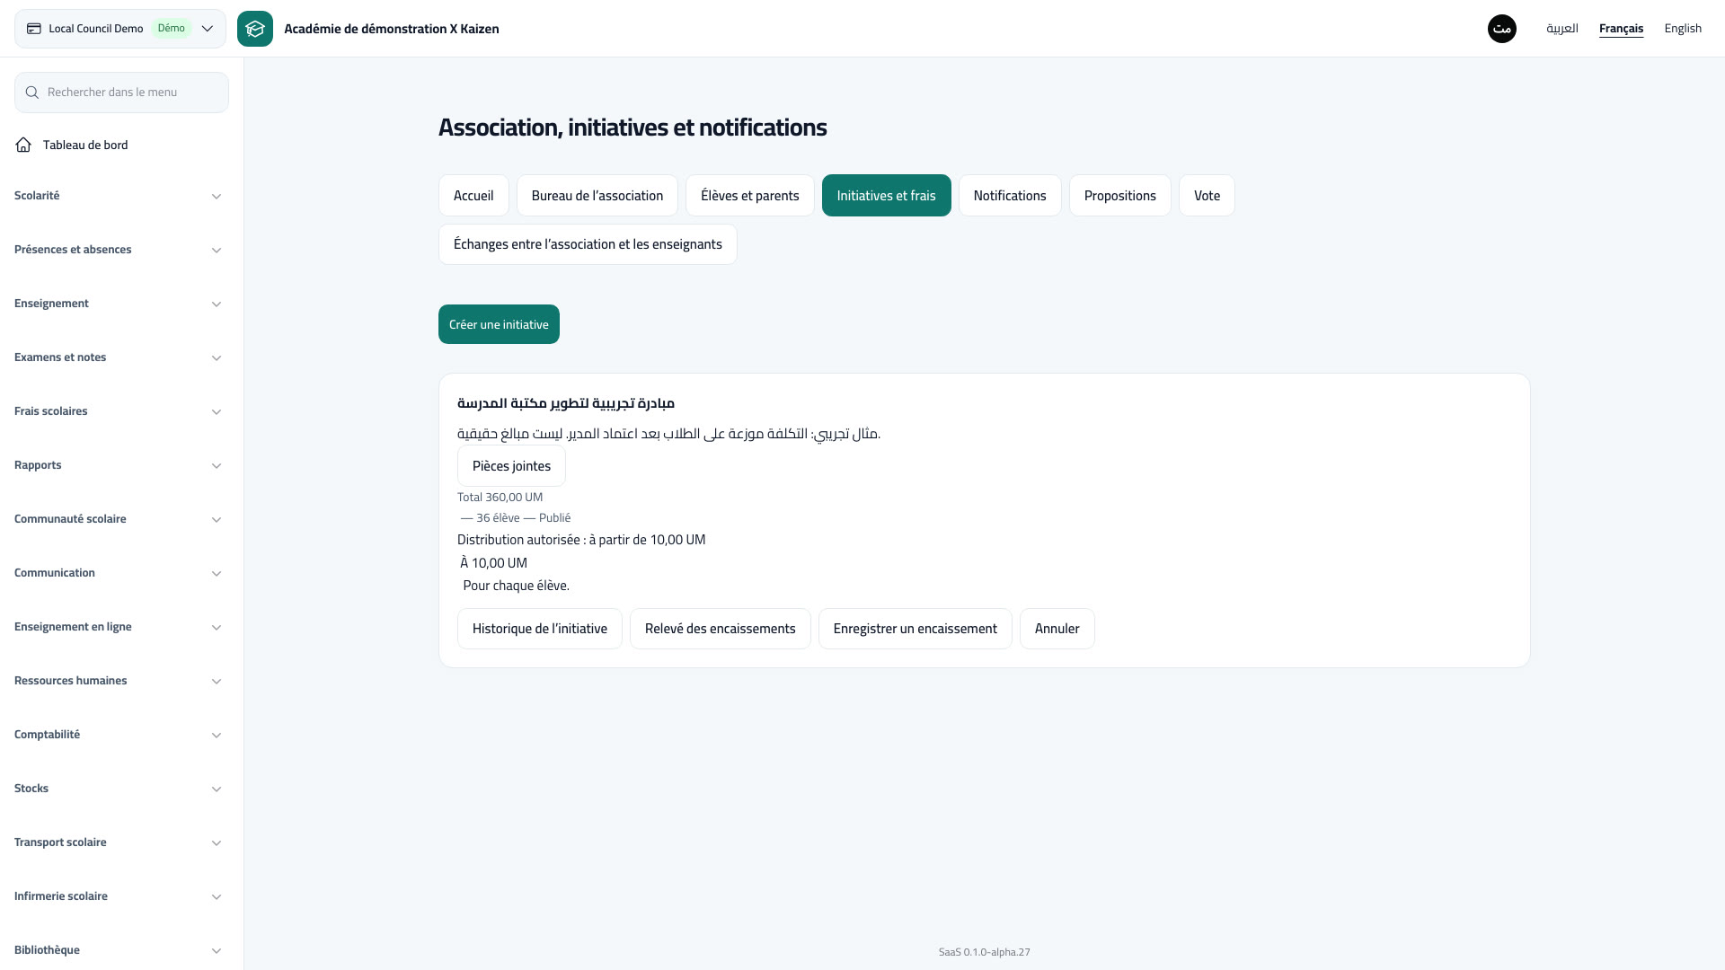Expand the Frais scolaires section

(118, 411)
